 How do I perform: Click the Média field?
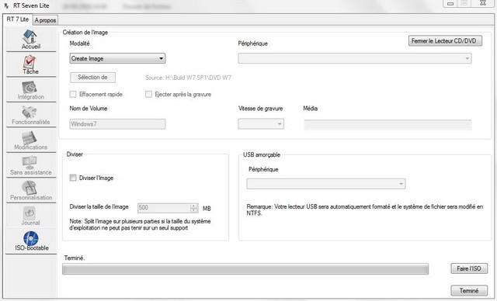pos(388,125)
